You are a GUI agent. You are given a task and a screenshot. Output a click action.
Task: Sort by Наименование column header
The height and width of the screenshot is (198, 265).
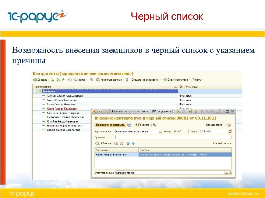tap(105, 87)
